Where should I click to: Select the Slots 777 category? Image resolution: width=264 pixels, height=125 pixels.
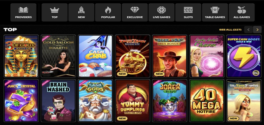tap(188, 12)
